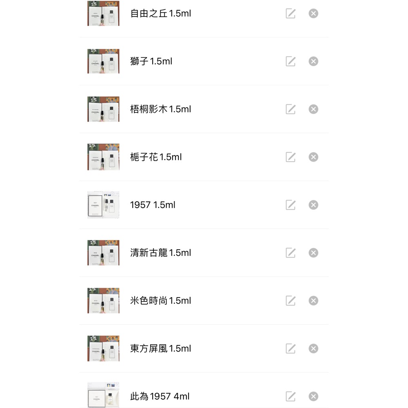Remove 米色時尚 1.5ml from the list
The width and height of the screenshot is (408, 408).
pos(313,301)
